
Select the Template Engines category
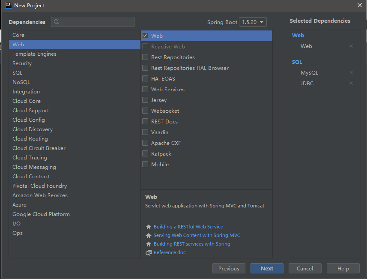point(75,54)
